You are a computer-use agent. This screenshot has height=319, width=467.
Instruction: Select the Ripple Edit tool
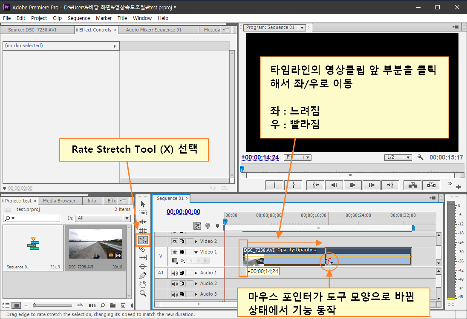coord(143,222)
